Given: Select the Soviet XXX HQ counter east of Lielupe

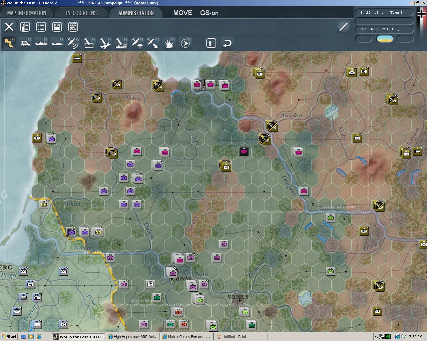Looking at the screenshot, I should tap(226, 166).
